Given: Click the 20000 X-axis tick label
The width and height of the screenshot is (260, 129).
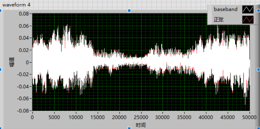Looking at the screenshot, I should click(119, 117).
